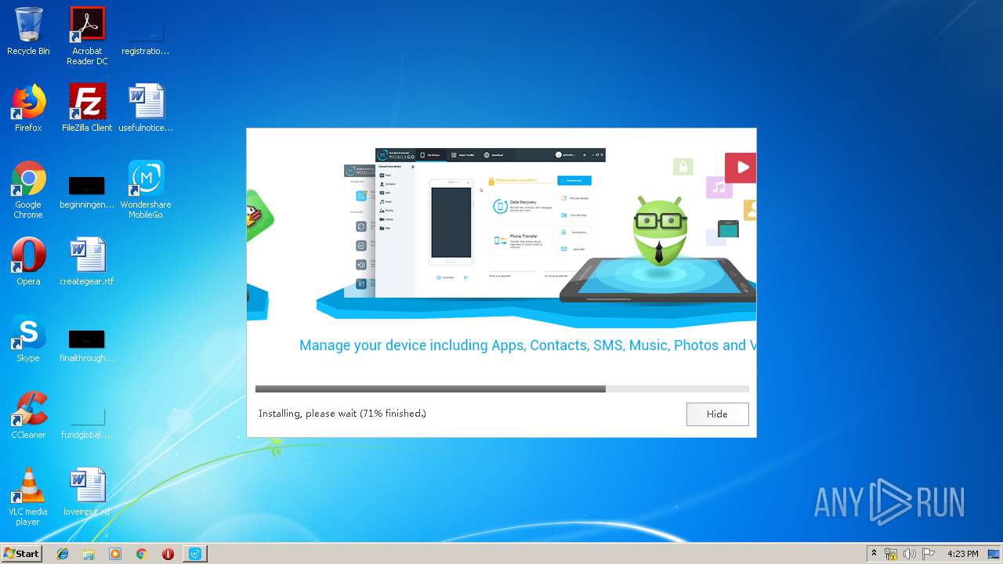Select MobileGo installer taskbar button

coord(195,554)
